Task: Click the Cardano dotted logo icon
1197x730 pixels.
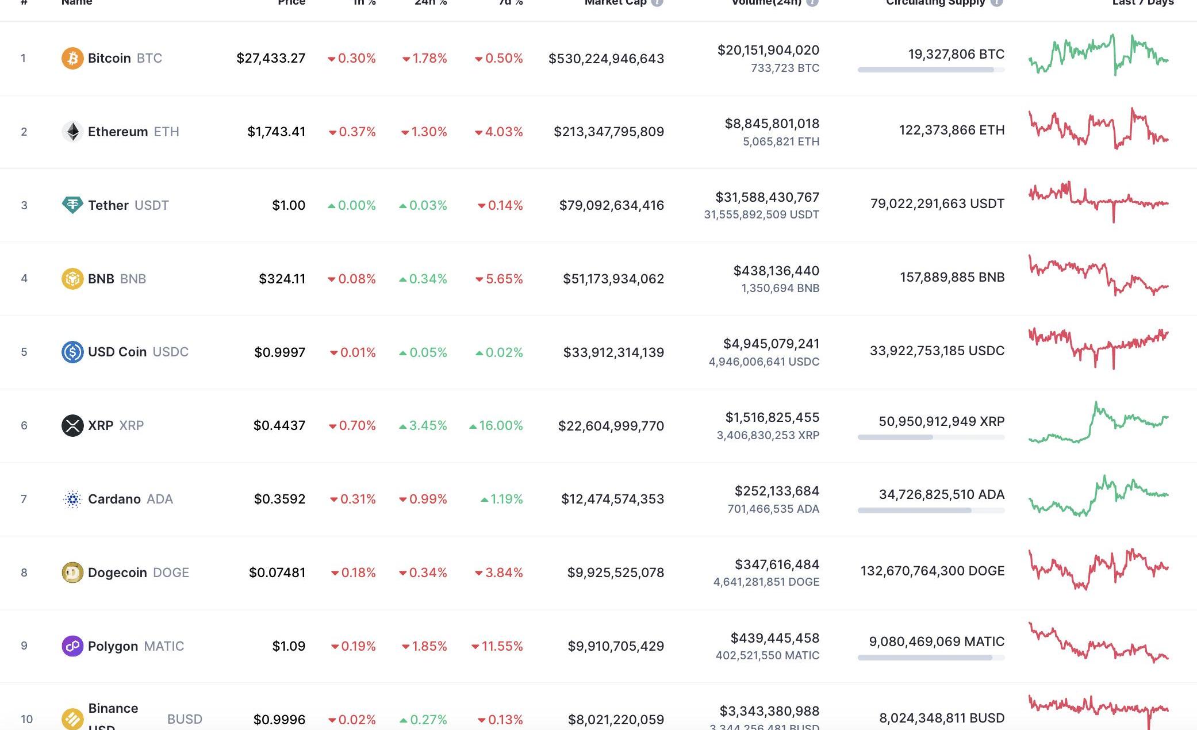Action: [72, 499]
